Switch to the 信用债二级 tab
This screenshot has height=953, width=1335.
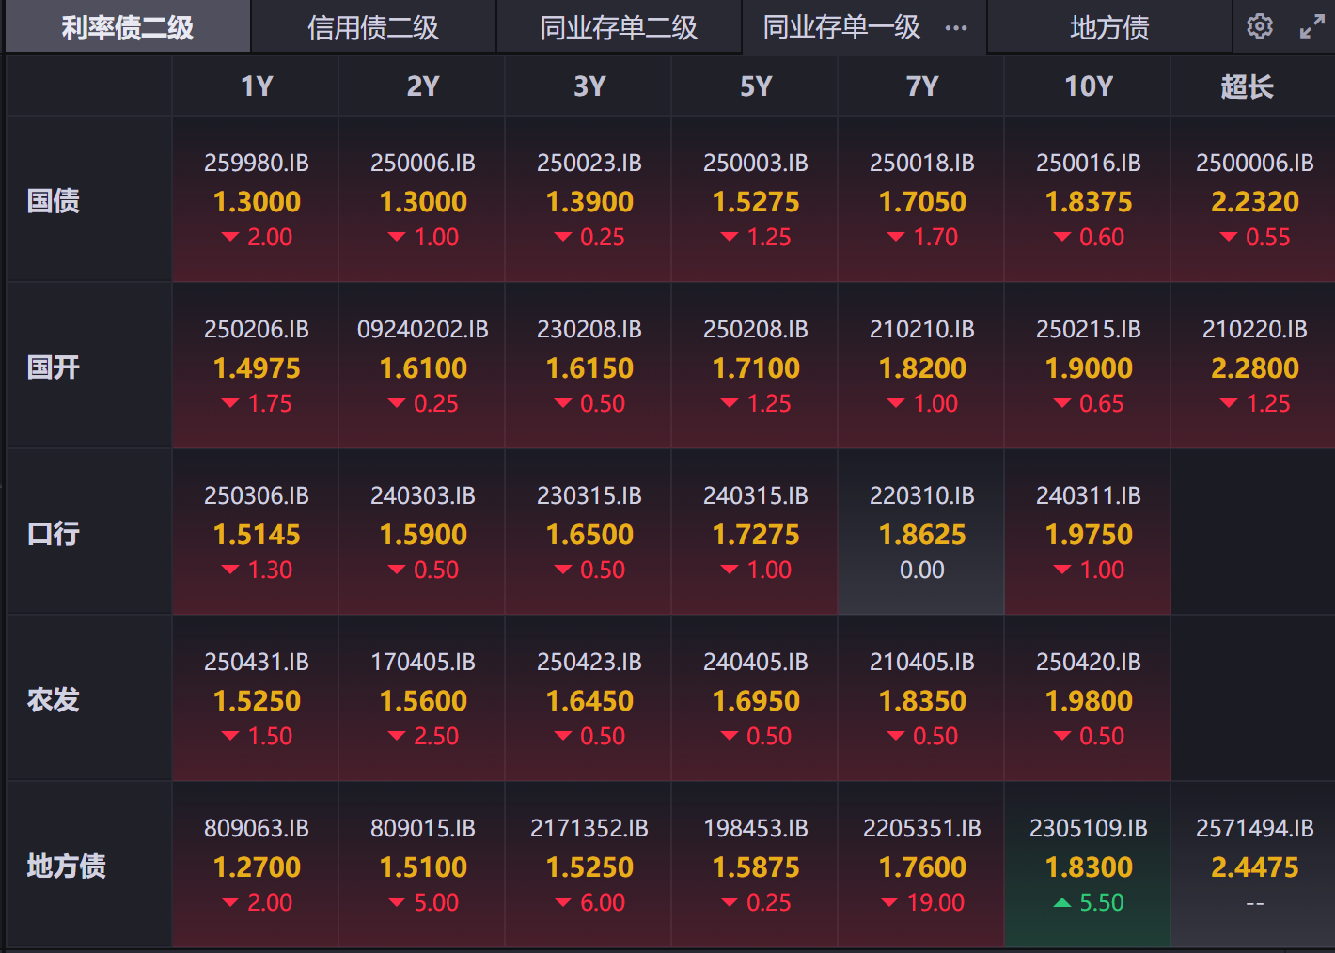(x=373, y=28)
